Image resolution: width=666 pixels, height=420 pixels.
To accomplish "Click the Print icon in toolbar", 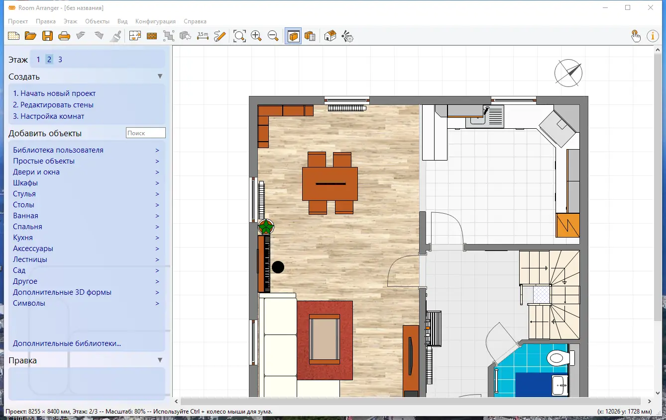I will coord(64,36).
